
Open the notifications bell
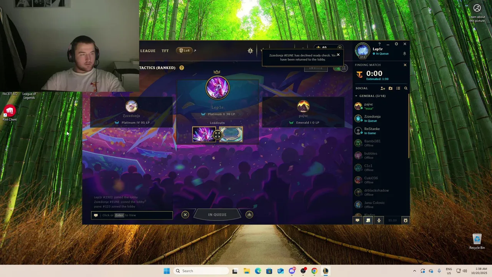coord(404,54)
